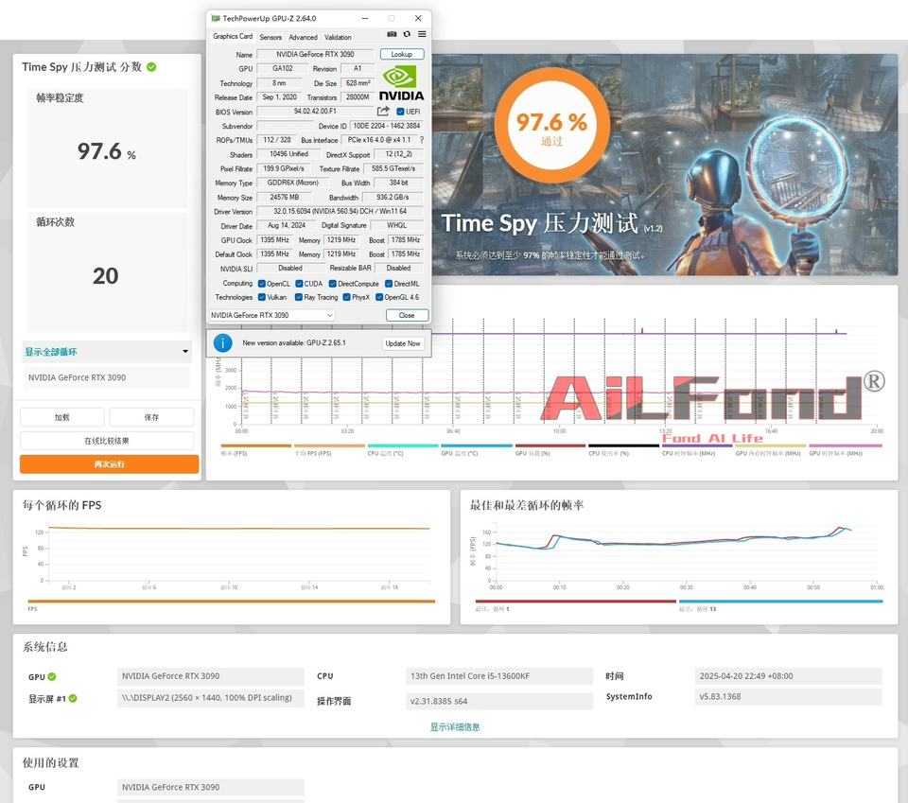Toggle PhysX checkbox
908x803 pixels.
346,297
